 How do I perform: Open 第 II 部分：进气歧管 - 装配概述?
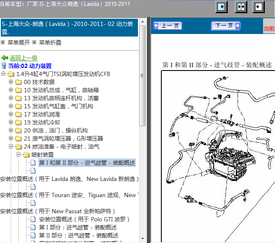[x=79, y=235]
